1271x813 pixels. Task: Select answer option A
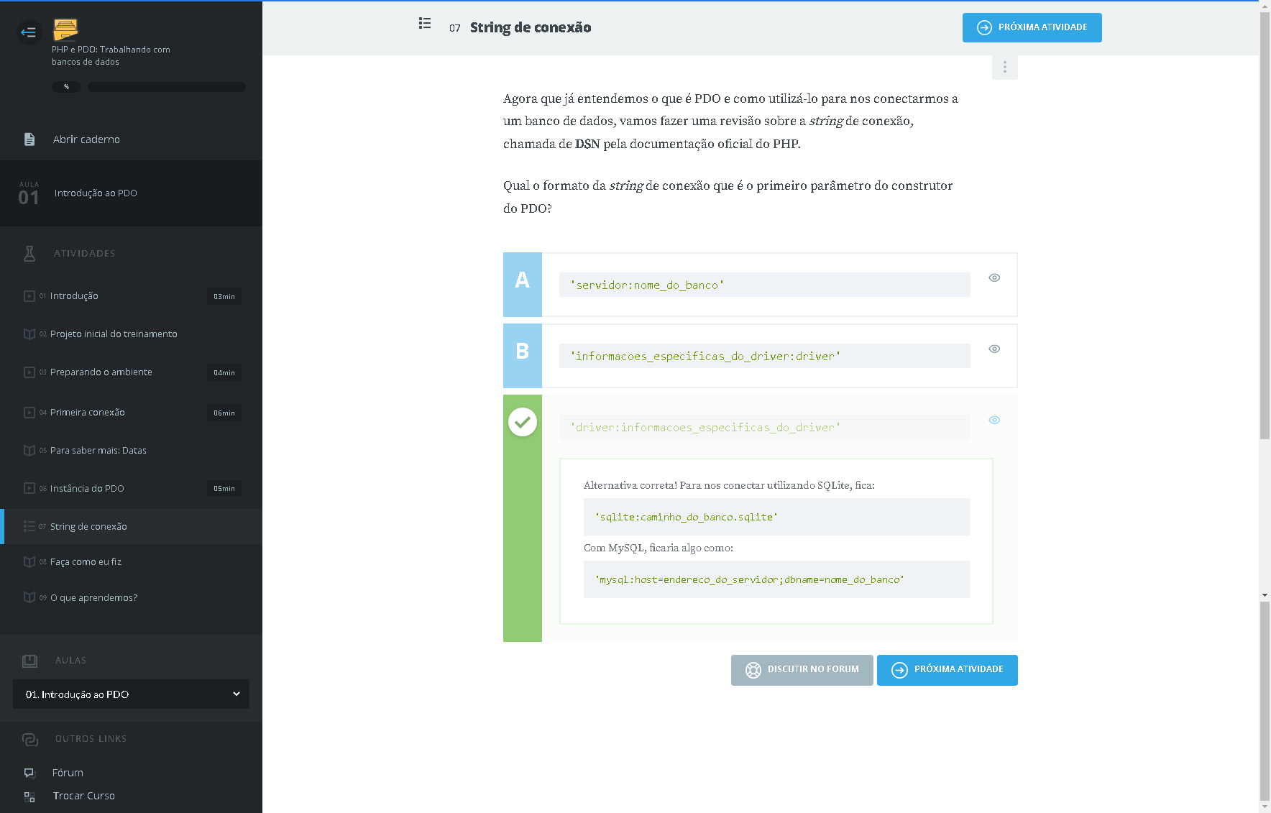pos(523,285)
